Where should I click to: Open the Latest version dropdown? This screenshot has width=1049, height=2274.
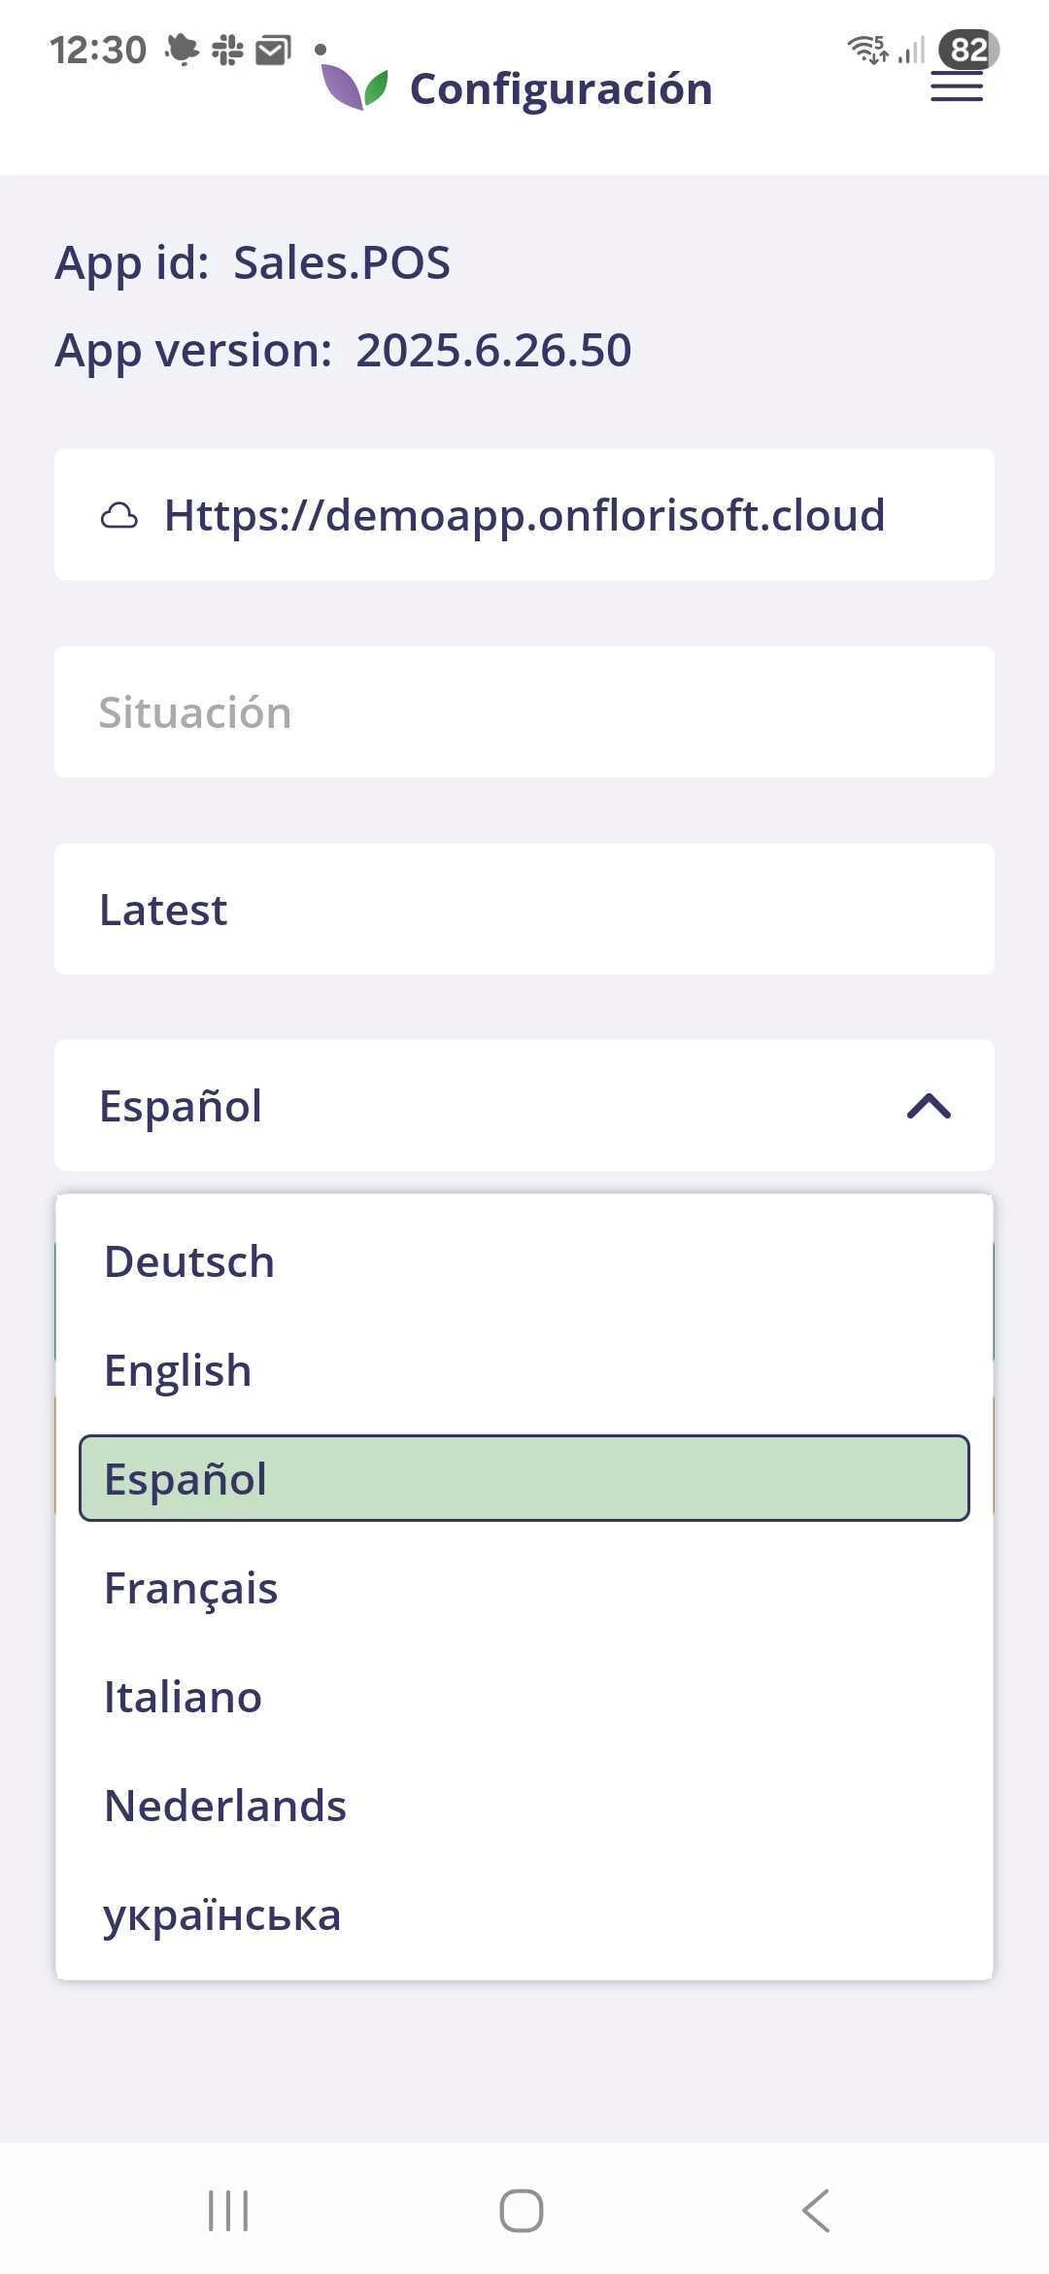(x=524, y=910)
